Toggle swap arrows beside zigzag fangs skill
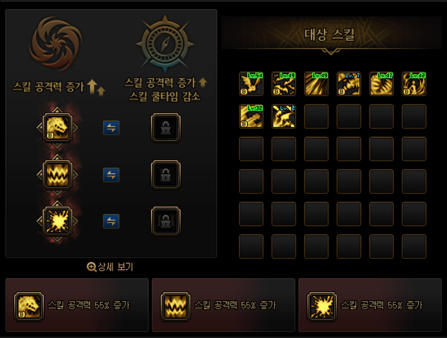Image resolution: width=447 pixels, height=338 pixels. click(x=111, y=174)
